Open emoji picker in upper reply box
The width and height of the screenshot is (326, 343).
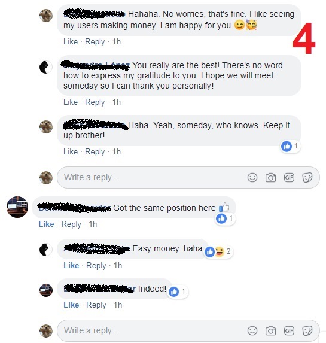tap(252, 177)
